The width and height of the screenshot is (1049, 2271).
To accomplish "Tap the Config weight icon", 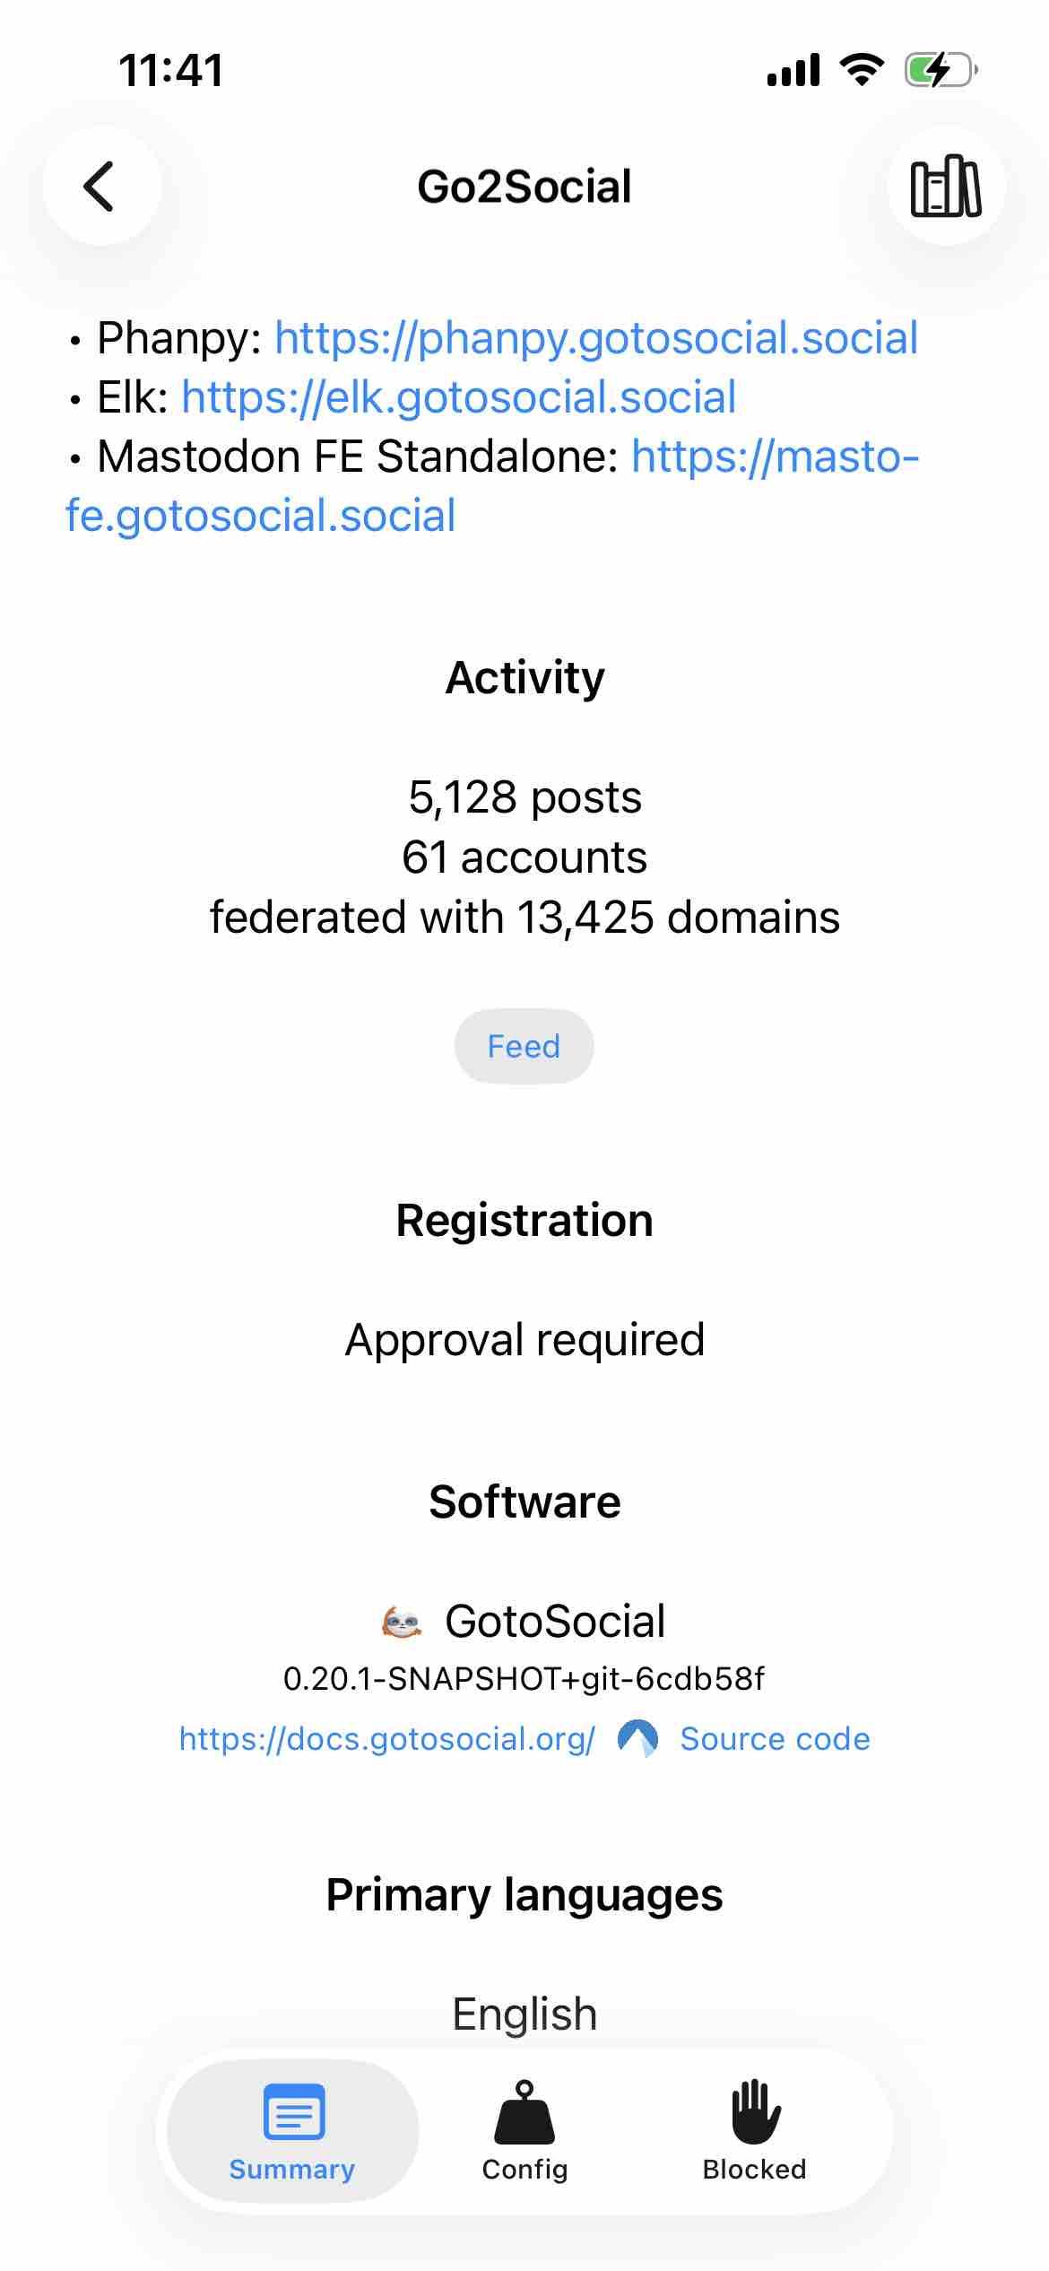I will point(524,2111).
